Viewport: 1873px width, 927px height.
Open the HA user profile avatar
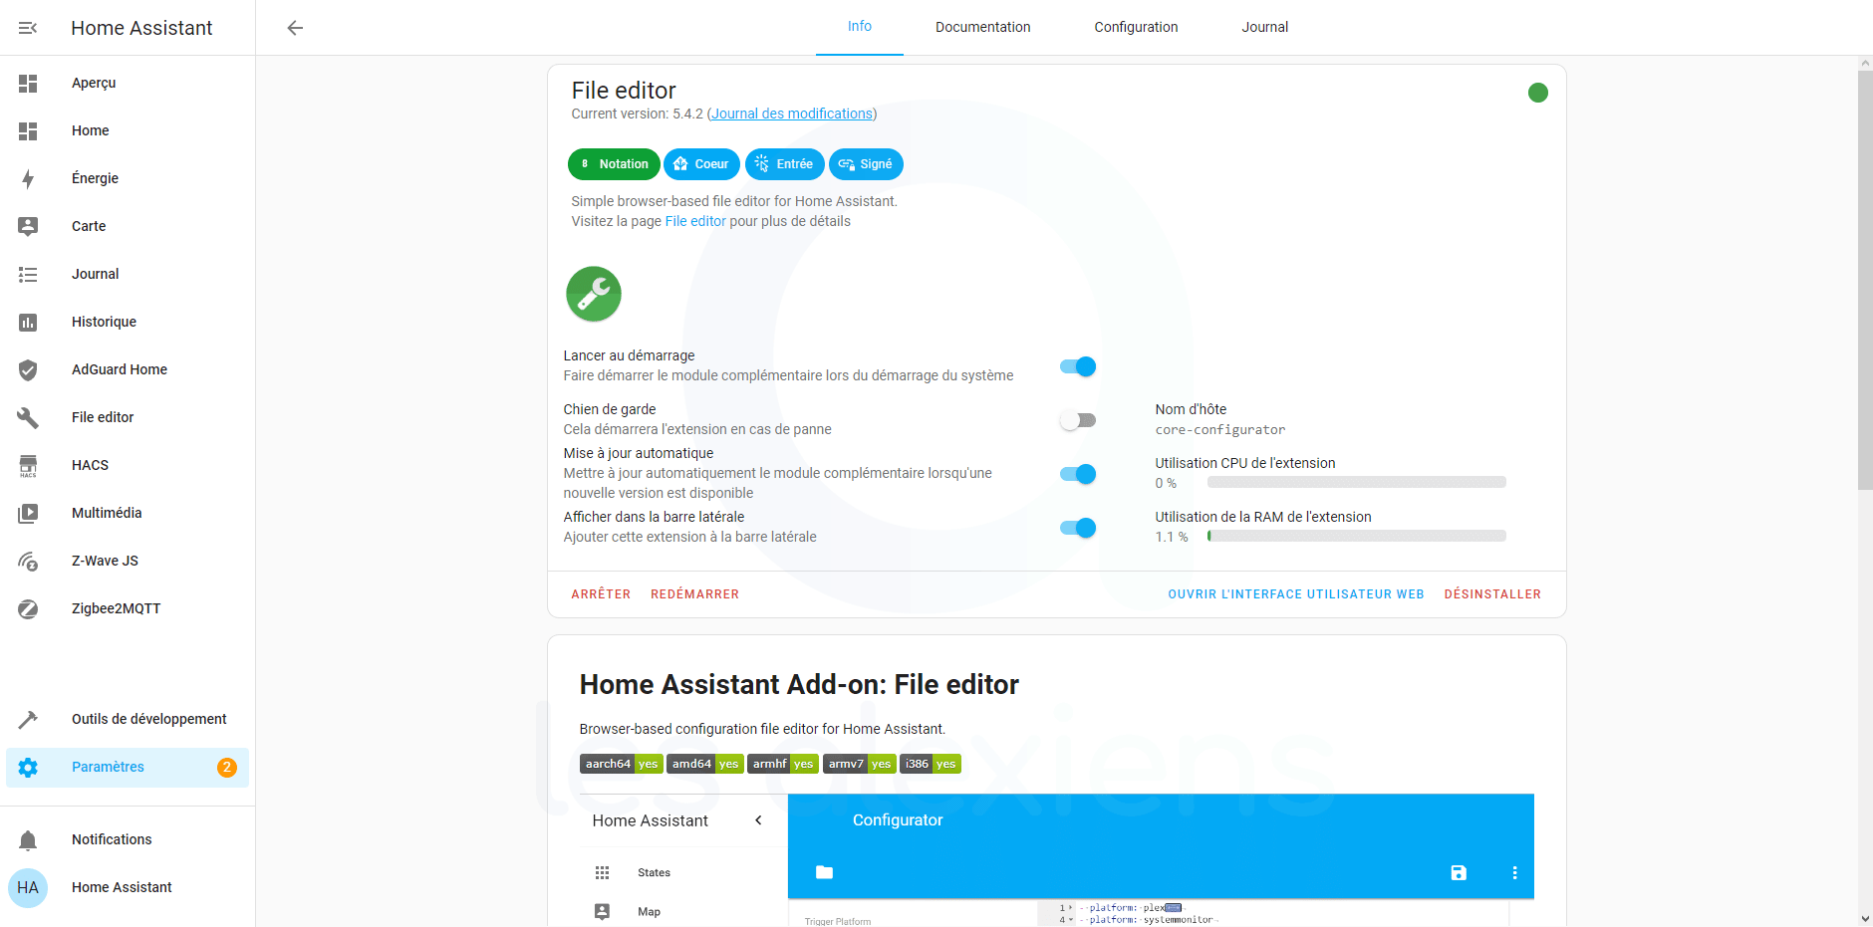pos(28,888)
